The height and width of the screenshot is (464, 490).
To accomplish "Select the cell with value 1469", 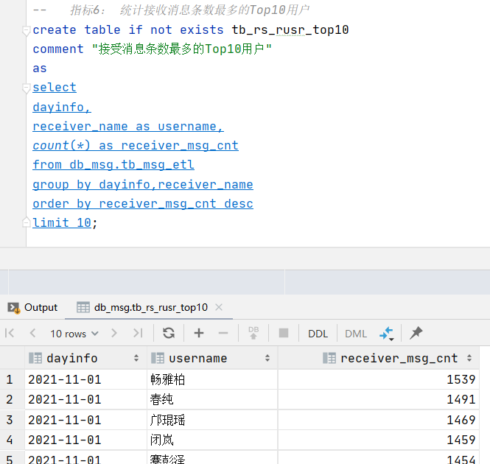I will pyautogui.click(x=379, y=420).
